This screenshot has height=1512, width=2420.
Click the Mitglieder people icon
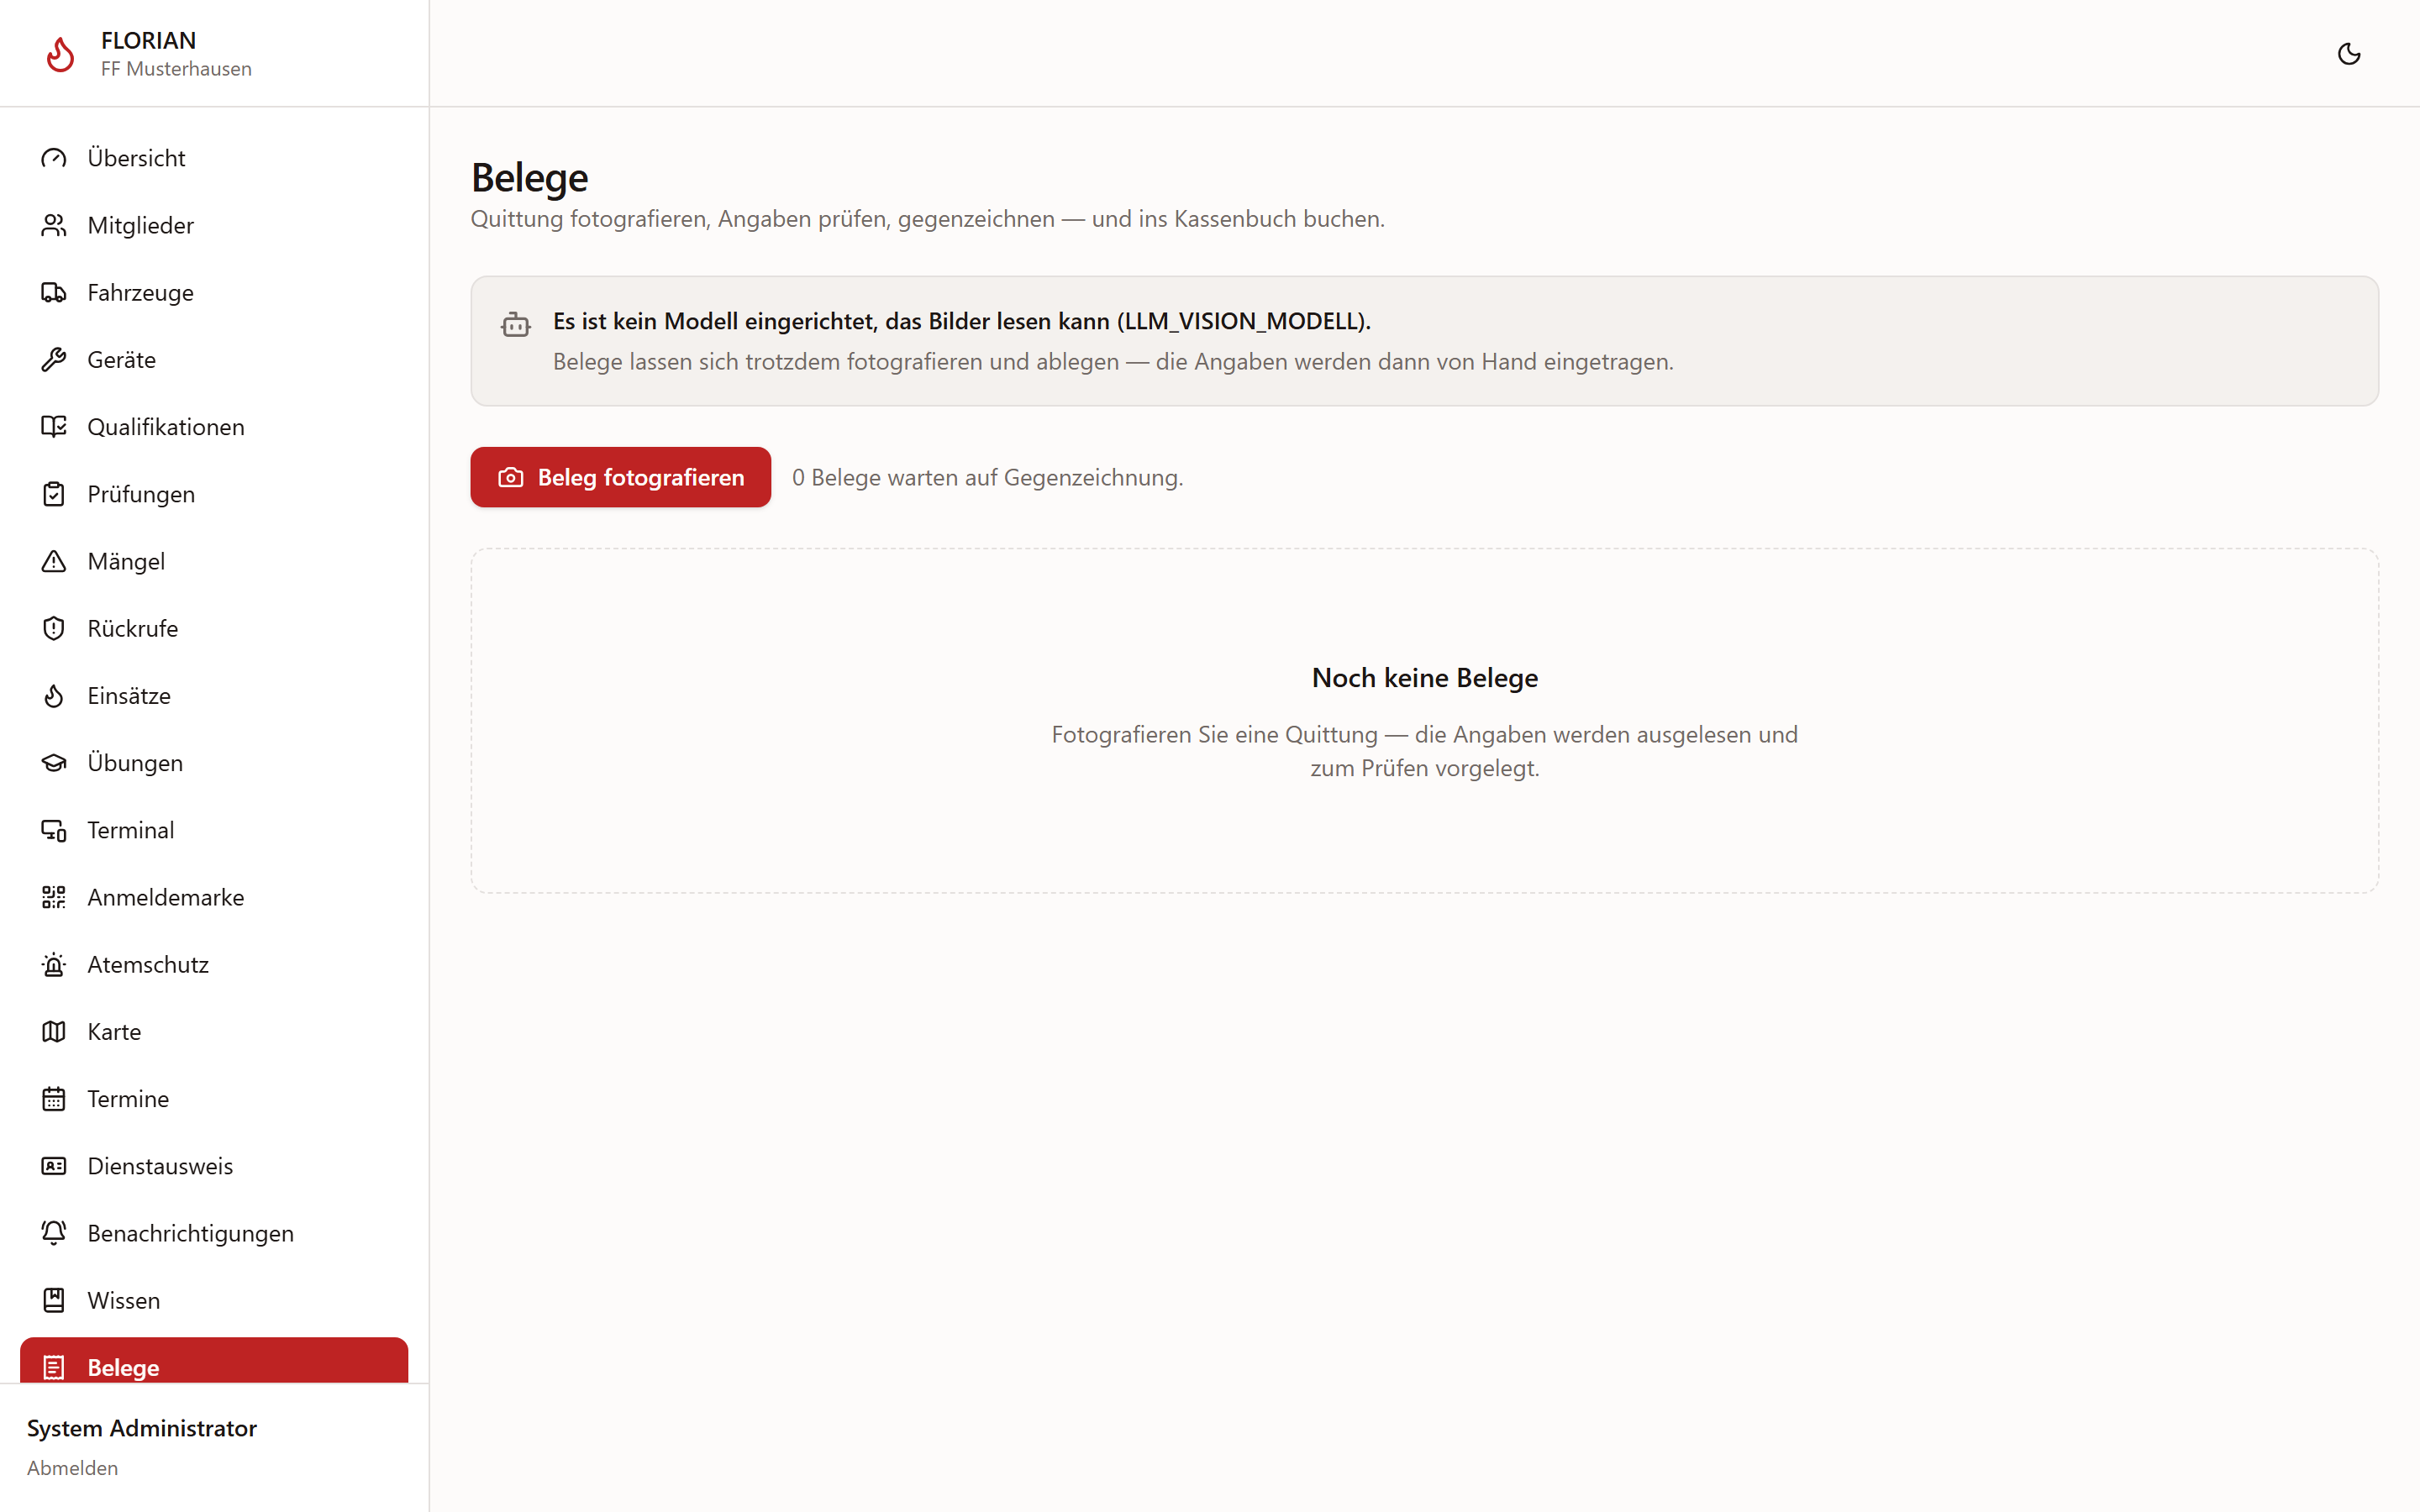point(54,225)
